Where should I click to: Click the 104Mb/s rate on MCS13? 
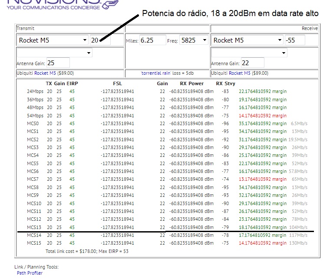pyautogui.click(x=298, y=227)
